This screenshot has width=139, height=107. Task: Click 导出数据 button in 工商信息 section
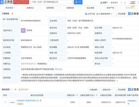pos(120,14)
